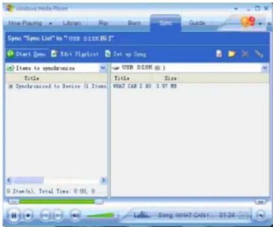Click the rightmost sync toolbar icon

[259, 54]
